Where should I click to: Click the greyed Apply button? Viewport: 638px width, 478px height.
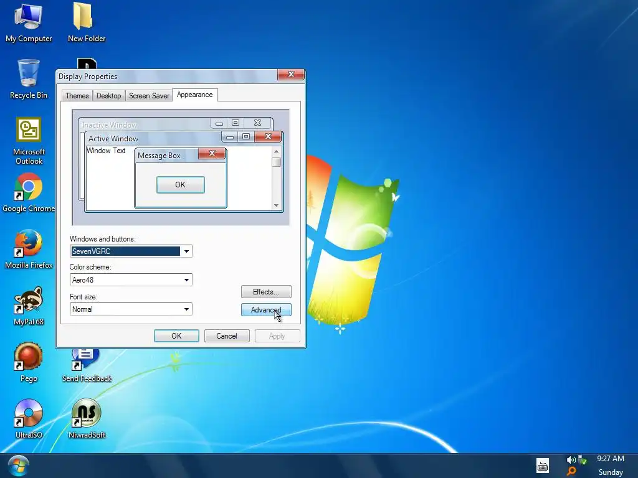pyautogui.click(x=277, y=335)
